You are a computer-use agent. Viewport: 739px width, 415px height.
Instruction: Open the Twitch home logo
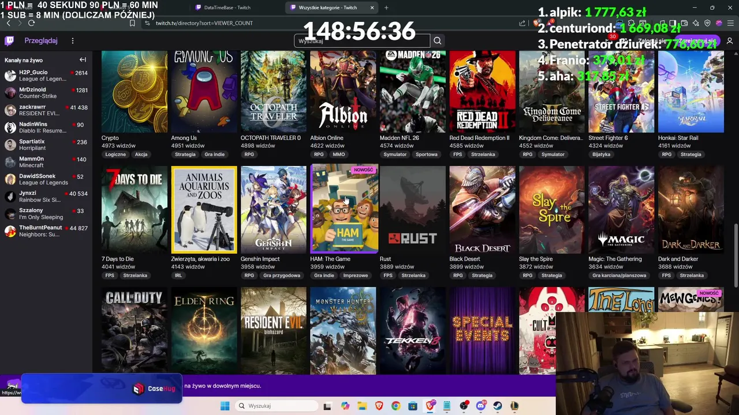pyautogui.click(x=9, y=41)
